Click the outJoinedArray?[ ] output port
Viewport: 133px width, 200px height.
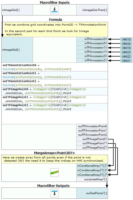click(x=92, y=179)
